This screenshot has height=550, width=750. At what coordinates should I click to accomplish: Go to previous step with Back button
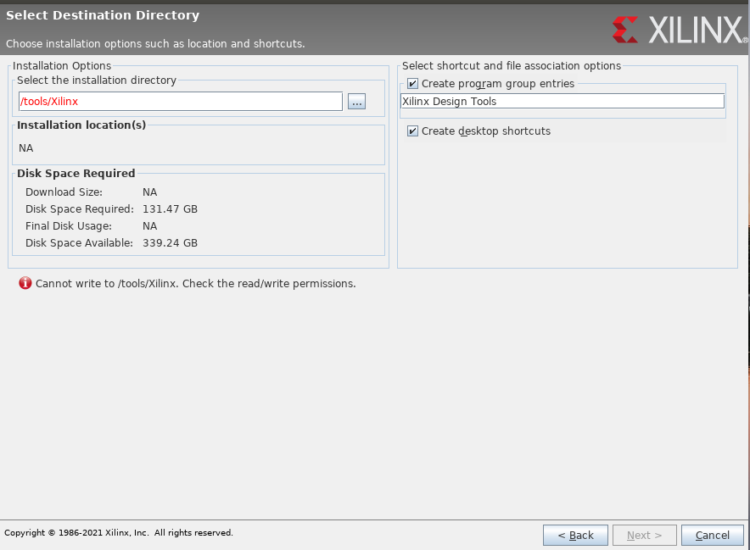(x=575, y=536)
